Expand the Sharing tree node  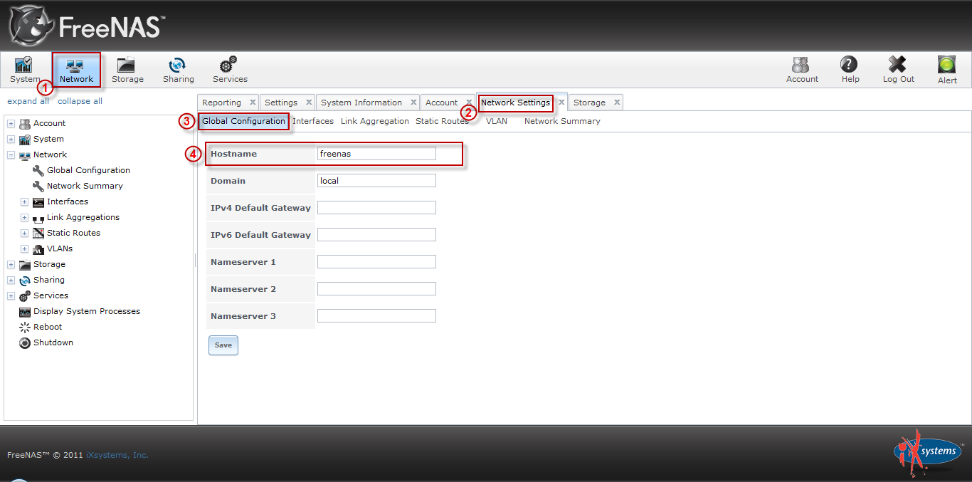(x=11, y=280)
